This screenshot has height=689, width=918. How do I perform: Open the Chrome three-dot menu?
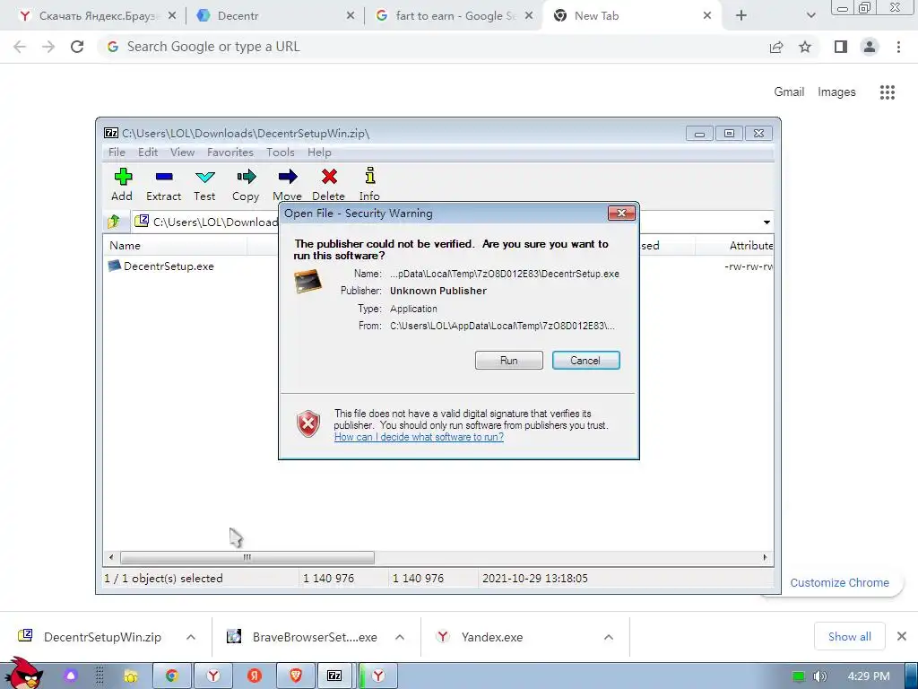[898, 47]
